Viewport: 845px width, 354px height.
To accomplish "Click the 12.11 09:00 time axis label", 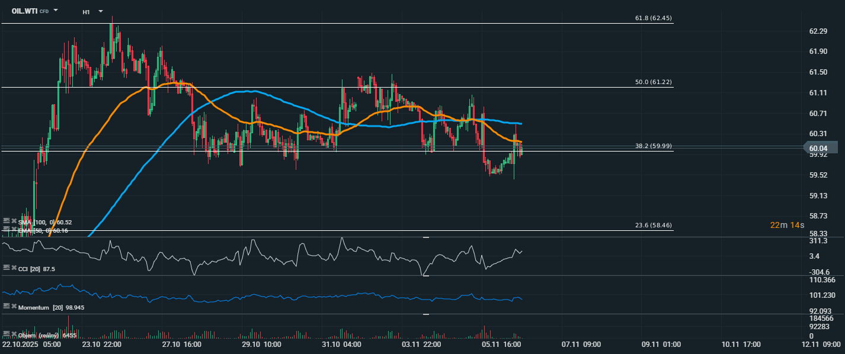I will pos(822,344).
